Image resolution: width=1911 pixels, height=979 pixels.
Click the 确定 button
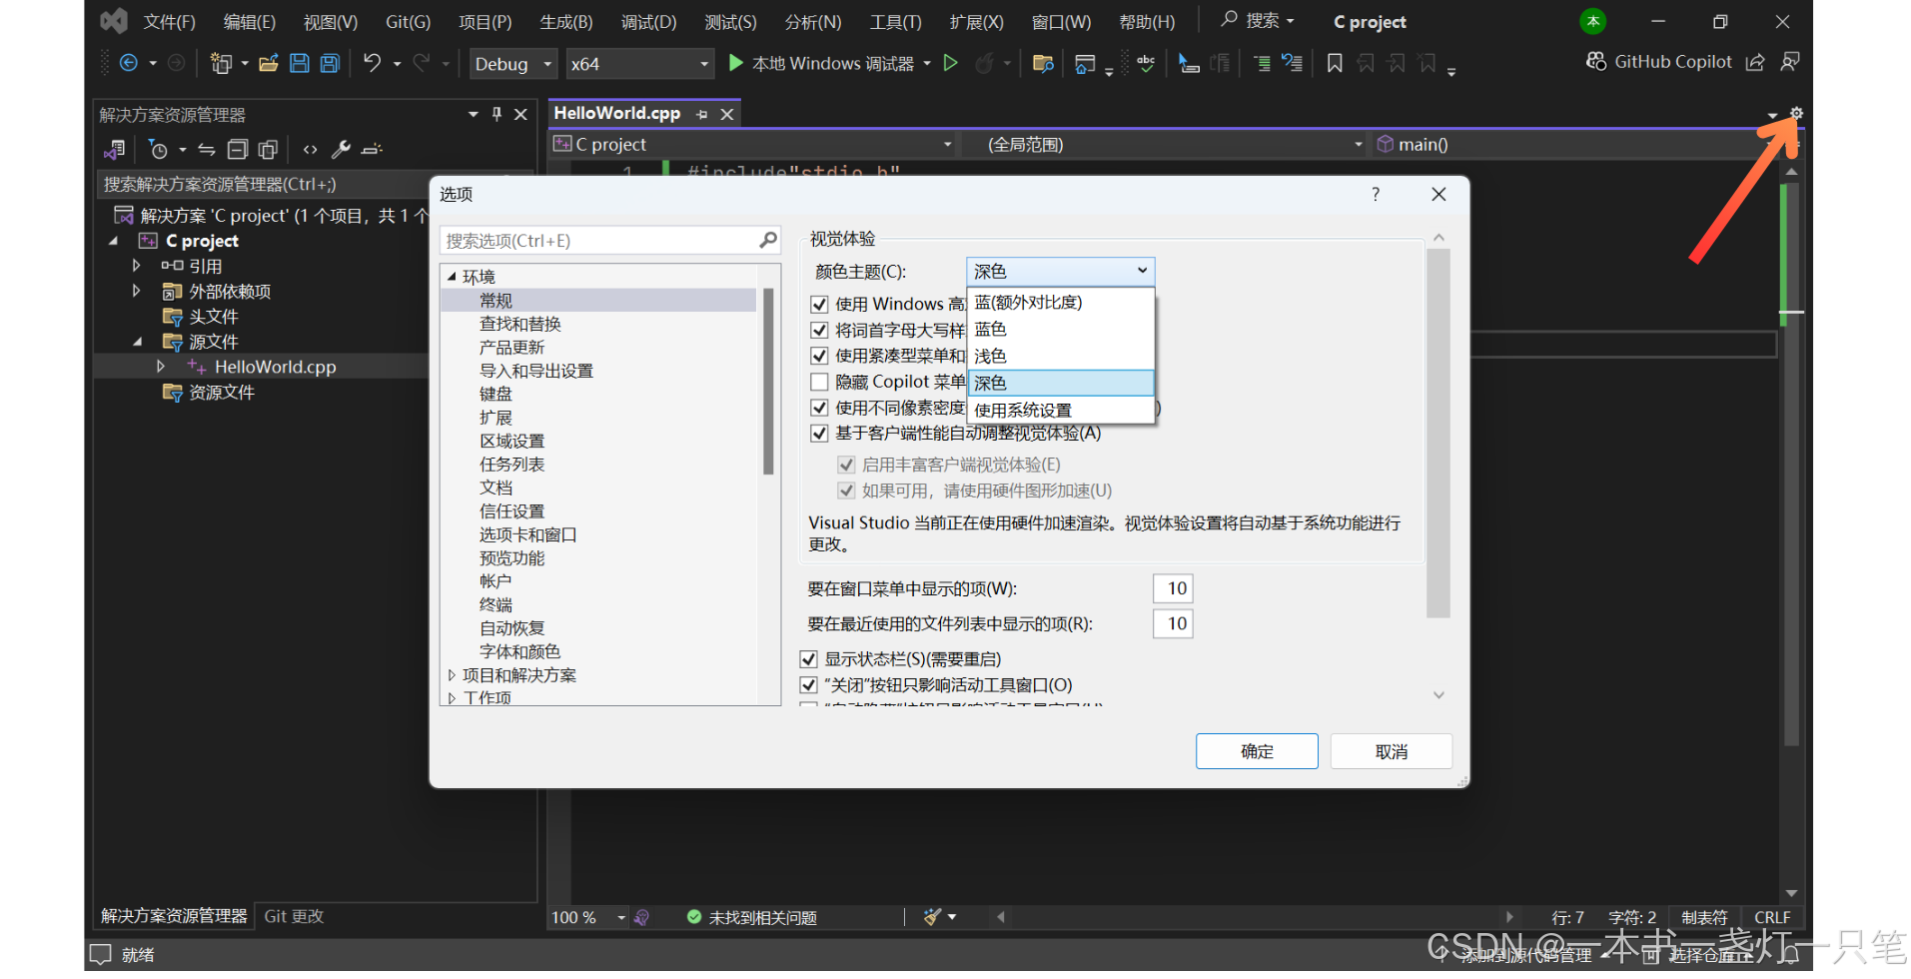click(x=1257, y=751)
